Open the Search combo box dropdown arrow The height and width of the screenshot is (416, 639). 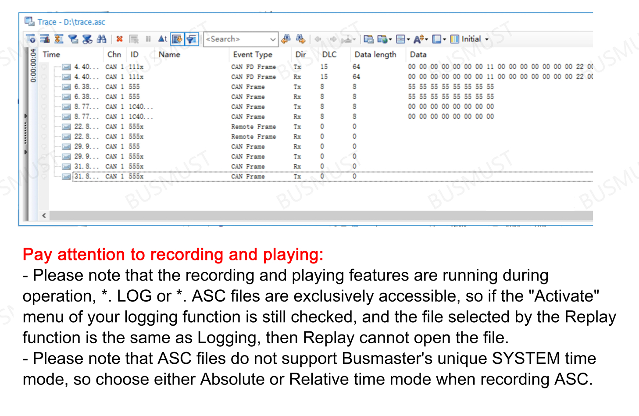[x=272, y=39]
